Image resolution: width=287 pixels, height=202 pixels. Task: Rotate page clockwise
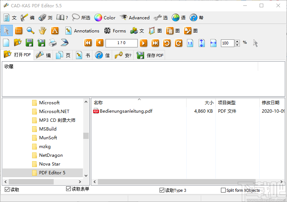(x=179, y=43)
